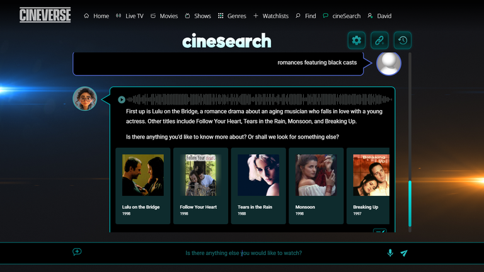The width and height of the screenshot is (484, 272).
Task: Click the user profile avatar
Action: click(389, 64)
